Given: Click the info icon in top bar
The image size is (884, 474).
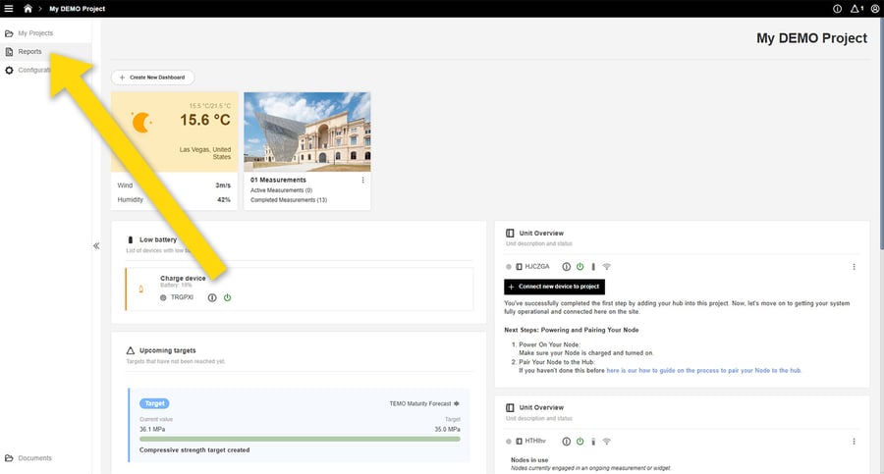Looking at the screenshot, I should 837,9.
